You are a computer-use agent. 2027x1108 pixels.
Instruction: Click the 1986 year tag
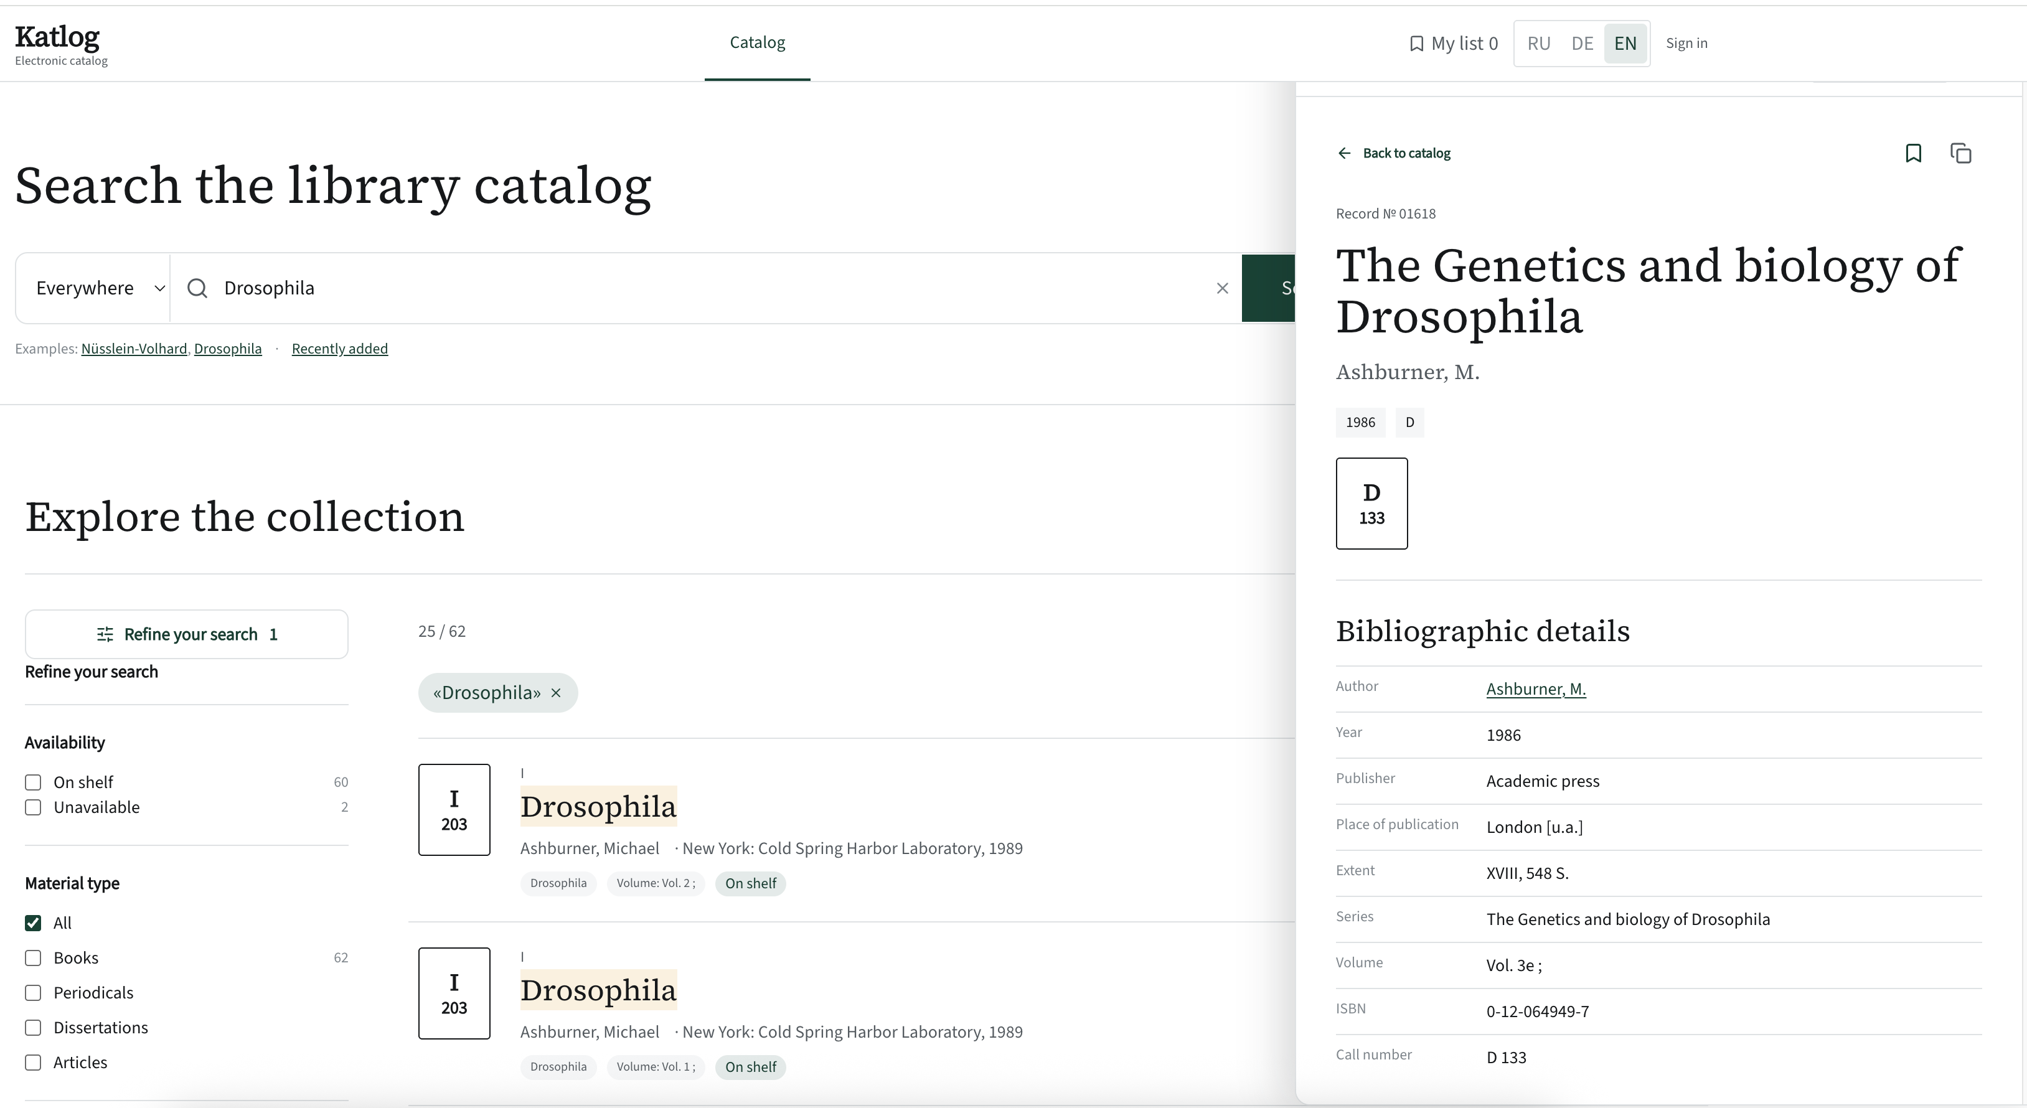(1360, 423)
